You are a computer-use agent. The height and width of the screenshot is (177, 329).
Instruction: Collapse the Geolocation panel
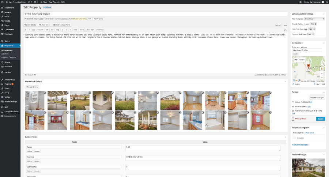pyautogui.click(x=324, y=43)
